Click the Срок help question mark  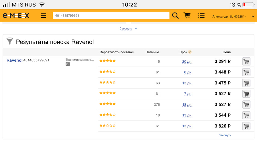(190, 52)
